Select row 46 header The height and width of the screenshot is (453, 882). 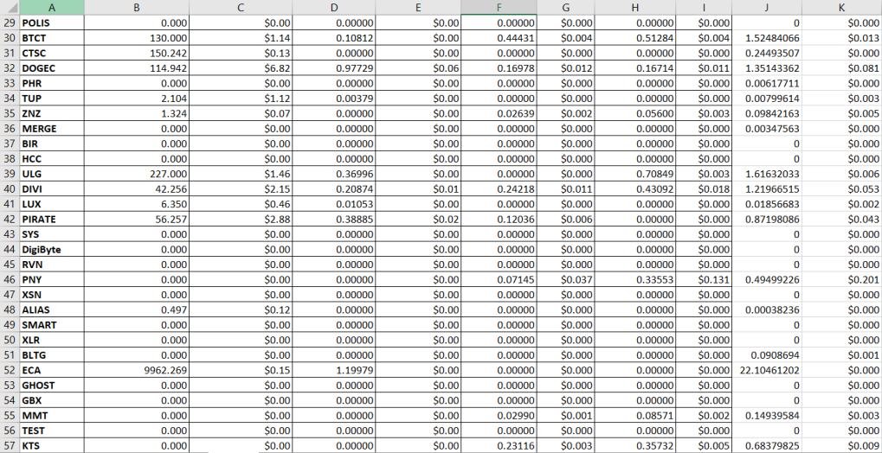[10, 280]
